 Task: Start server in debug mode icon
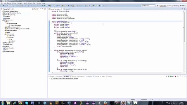coord(169,76)
